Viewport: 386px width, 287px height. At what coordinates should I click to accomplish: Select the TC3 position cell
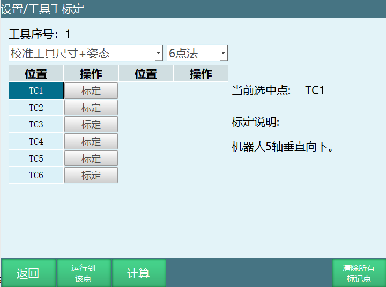coord(36,124)
